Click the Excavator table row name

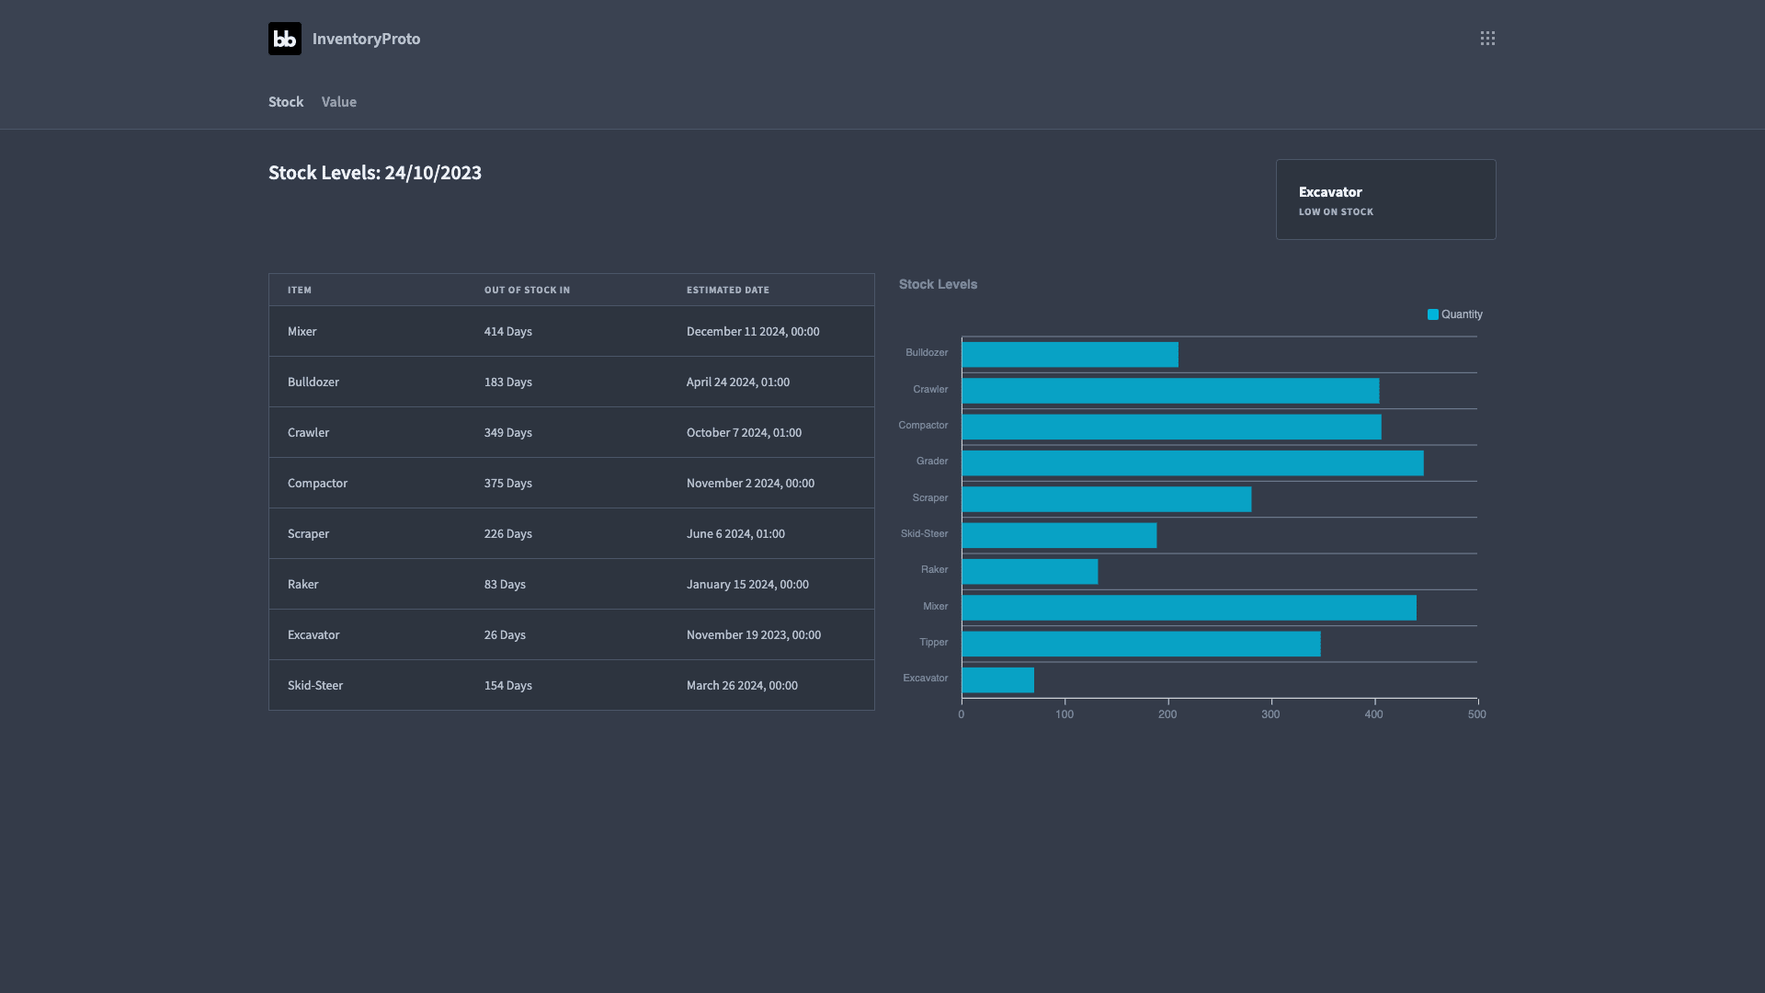(x=313, y=635)
